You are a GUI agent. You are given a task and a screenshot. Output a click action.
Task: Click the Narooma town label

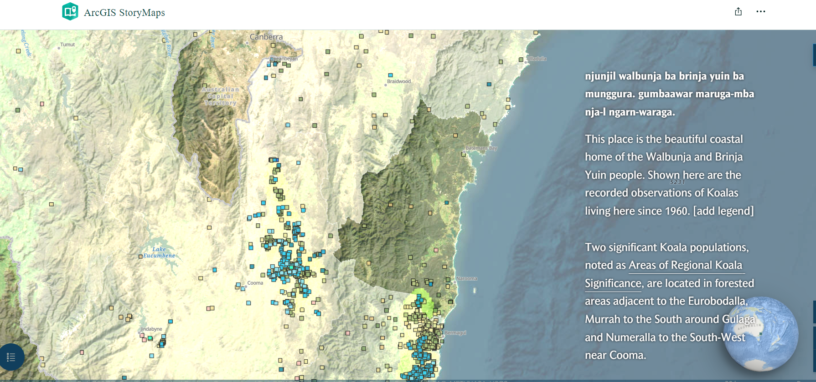pyautogui.click(x=466, y=278)
